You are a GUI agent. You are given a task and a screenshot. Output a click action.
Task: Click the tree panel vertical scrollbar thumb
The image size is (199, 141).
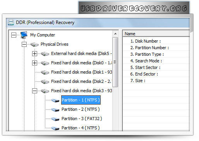(115, 62)
